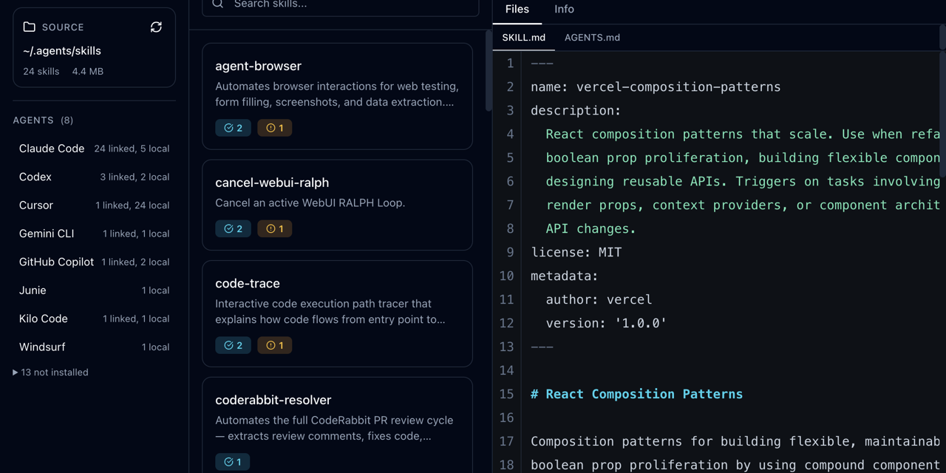Click the '# React Composition Patterns' heading

click(x=636, y=395)
